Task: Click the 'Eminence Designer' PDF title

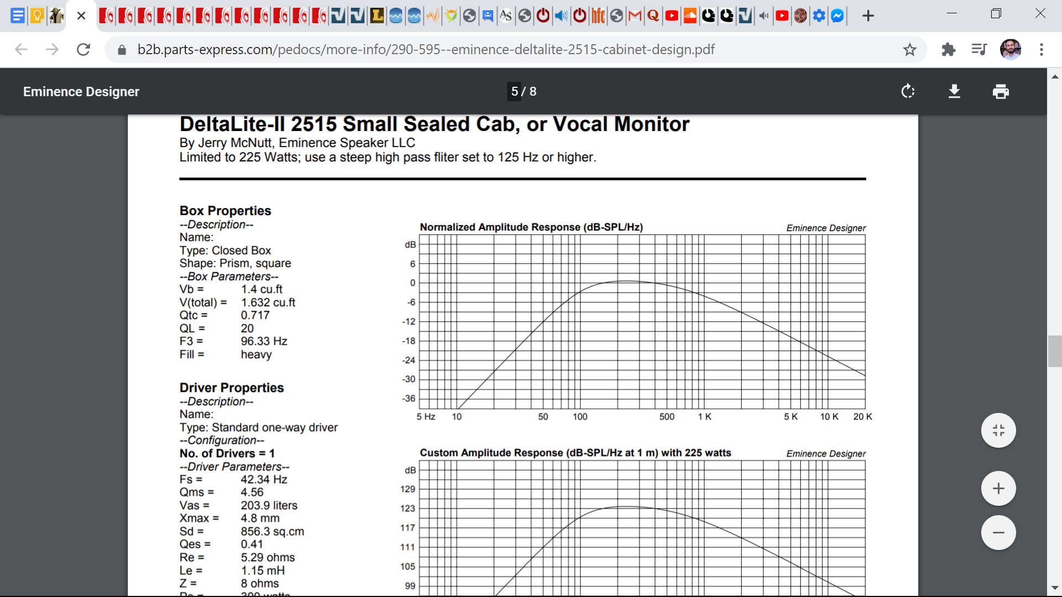Action: tap(81, 92)
